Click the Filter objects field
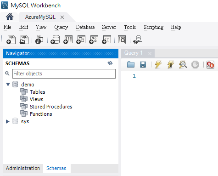The height and width of the screenshot is (176, 218). click(x=64, y=74)
